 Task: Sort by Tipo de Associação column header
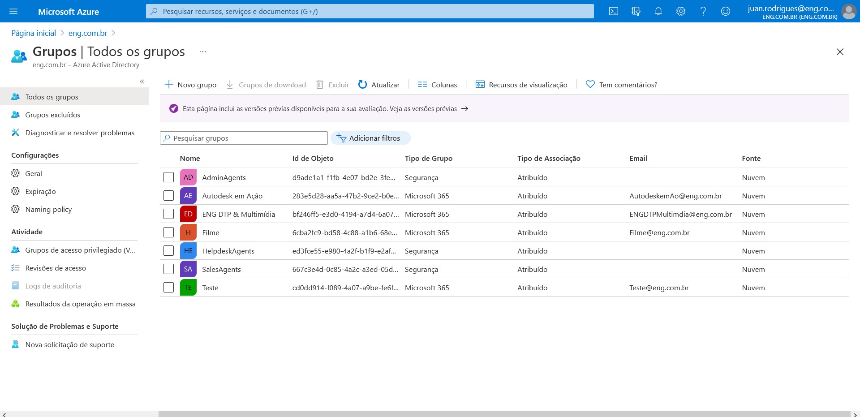549,159
